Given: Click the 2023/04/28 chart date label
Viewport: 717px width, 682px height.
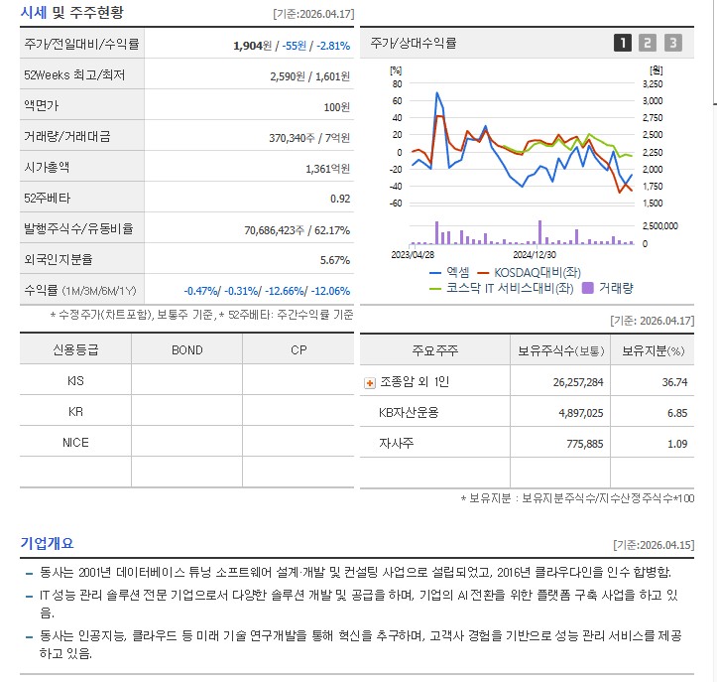Looking at the screenshot, I should point(413,254).
